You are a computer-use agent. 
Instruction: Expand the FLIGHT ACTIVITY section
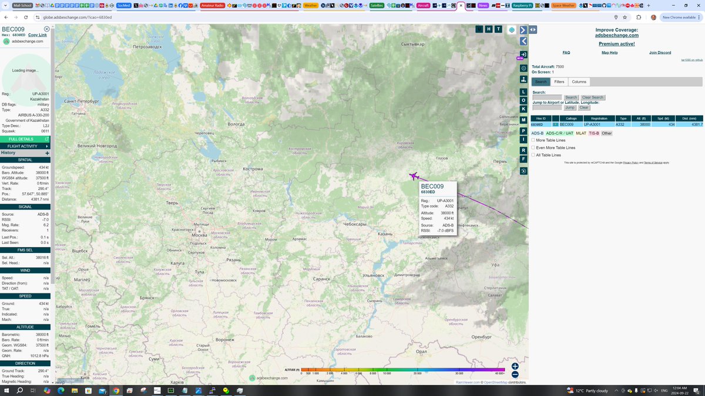click(25, 146)
